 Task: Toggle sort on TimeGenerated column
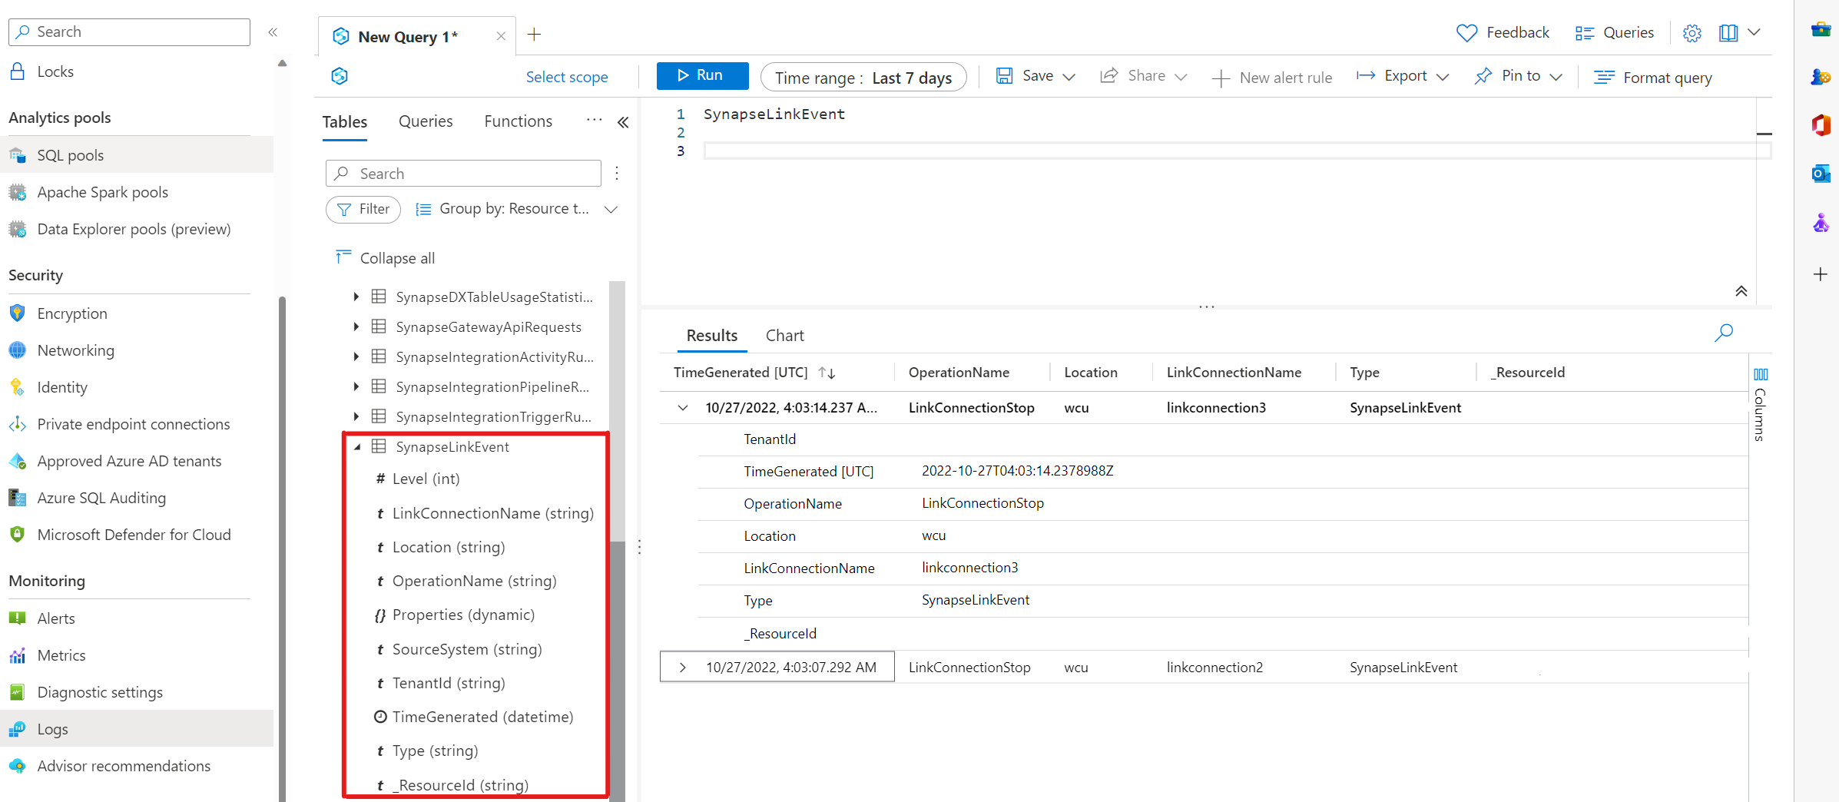[827, 373]
